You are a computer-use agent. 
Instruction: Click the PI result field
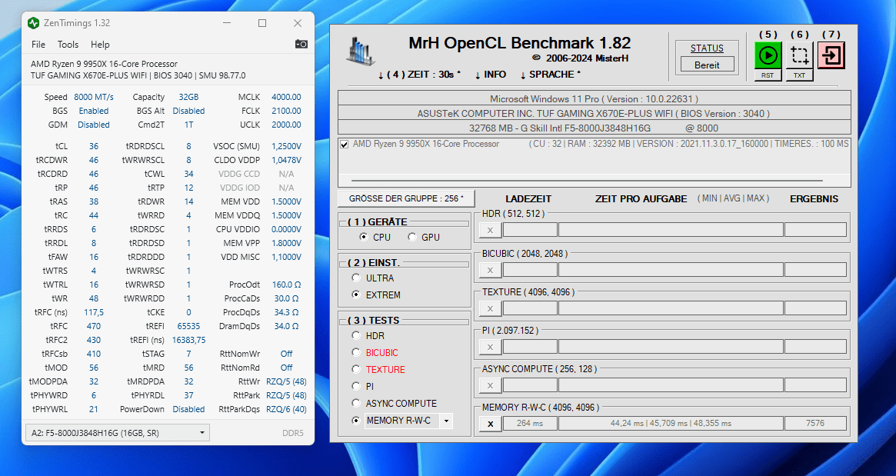(x=814, y=346)
